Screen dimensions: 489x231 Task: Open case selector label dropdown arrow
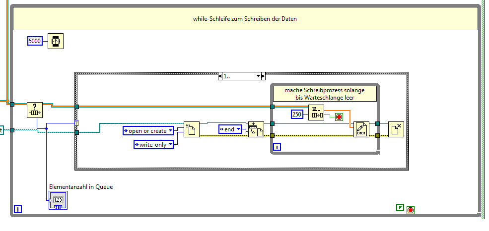[x=258, y=76]
